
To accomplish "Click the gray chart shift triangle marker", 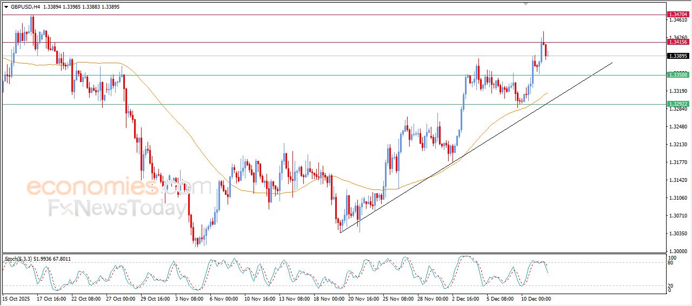I will click(525, 3).
